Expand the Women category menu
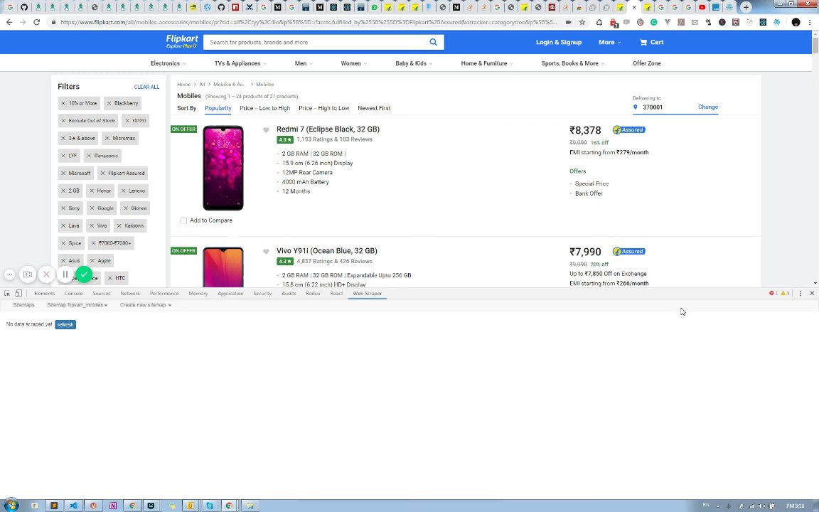This screenshot has height=512, width=819. (x=353, y=63)
